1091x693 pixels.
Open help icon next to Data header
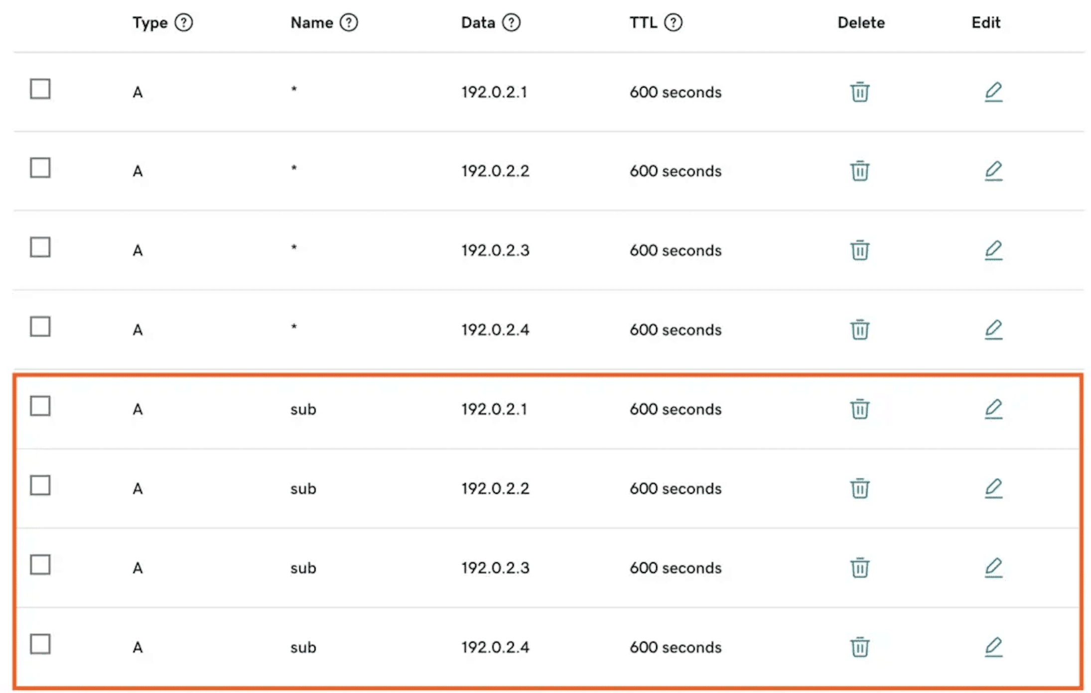pos(511,22)
